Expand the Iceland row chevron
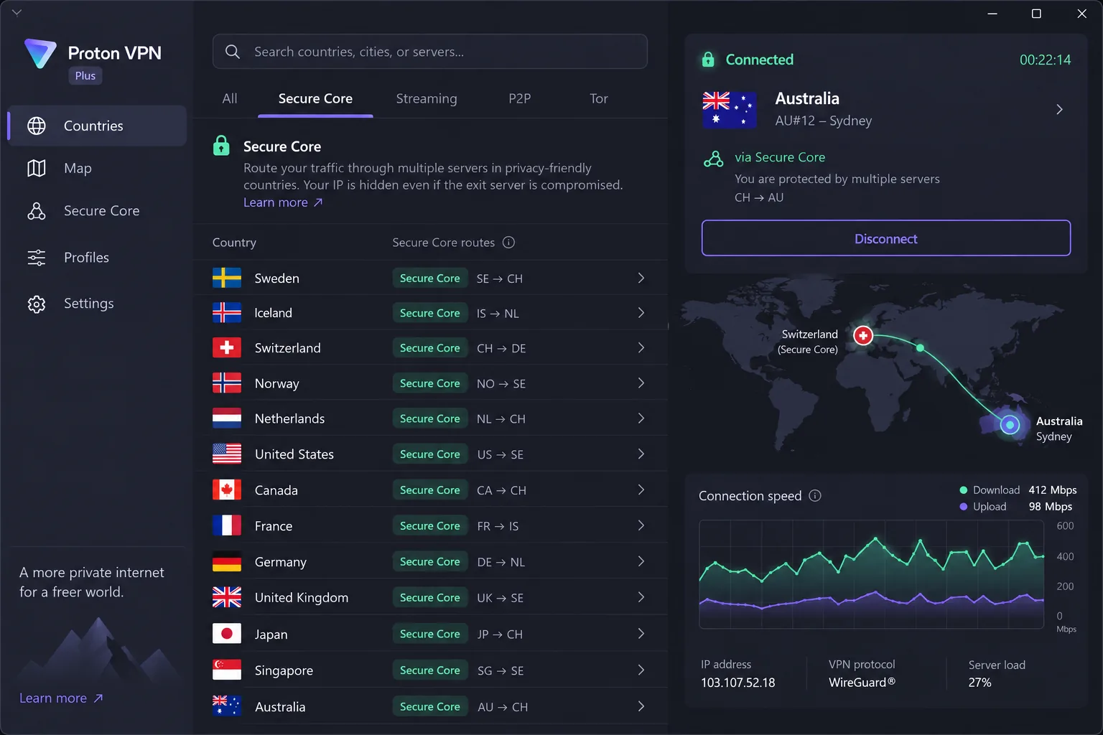 (641, 313)
